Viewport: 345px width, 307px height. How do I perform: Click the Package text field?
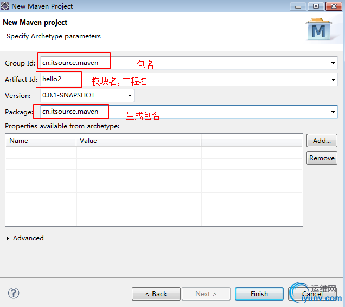tap(189, 112)
